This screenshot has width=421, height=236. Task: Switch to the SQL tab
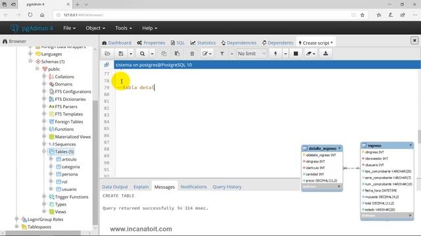(x=178, y=43)
